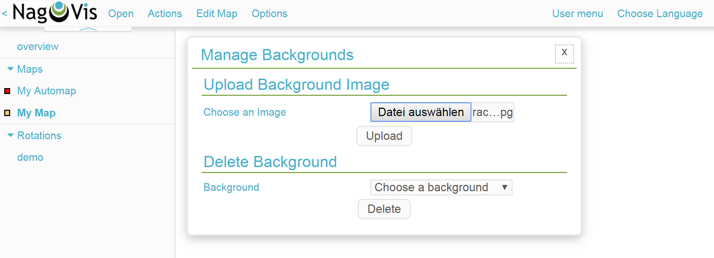Image resolution: width=714 pixels, height=258 pixels.
Task: Open the Actions menu
Action: 165,14
